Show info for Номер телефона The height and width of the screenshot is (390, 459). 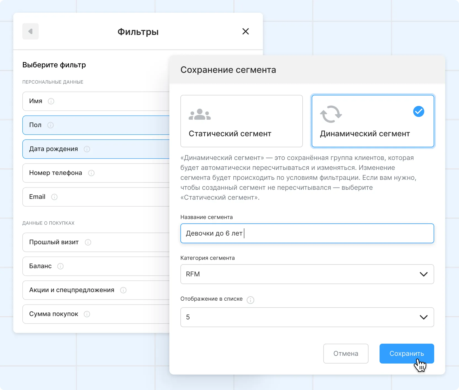click(x=91, y=173)
